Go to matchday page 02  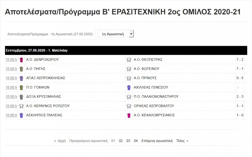pyautogui.click(x=121, y=141)
